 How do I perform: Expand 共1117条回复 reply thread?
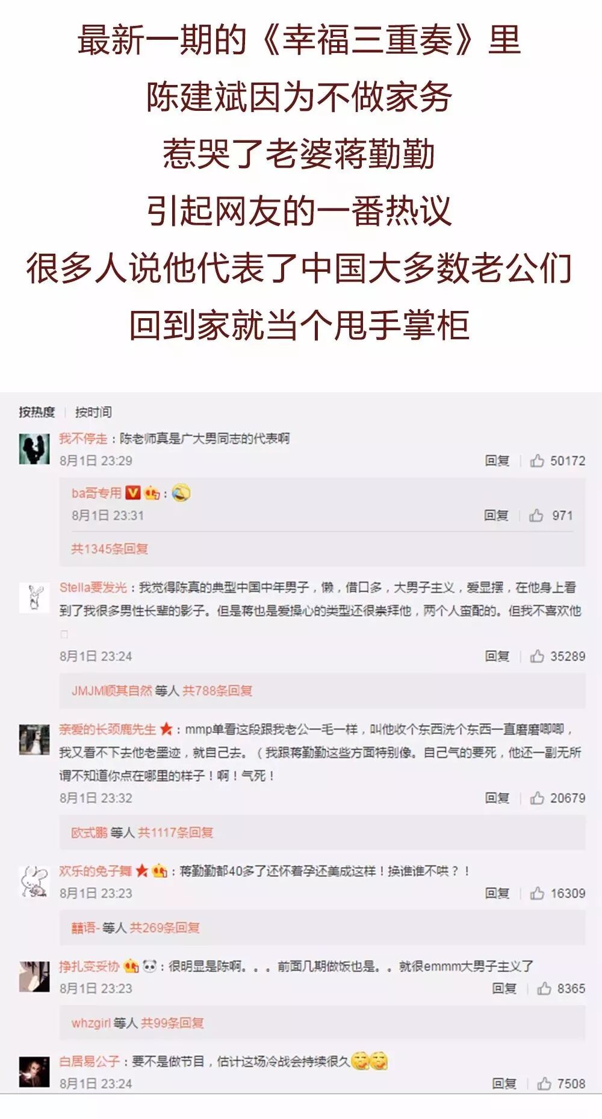(176, 833)
